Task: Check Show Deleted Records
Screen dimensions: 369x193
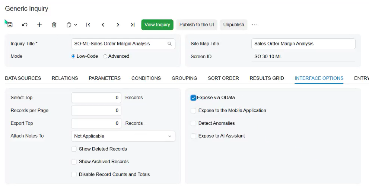Action: pos(74,149)
